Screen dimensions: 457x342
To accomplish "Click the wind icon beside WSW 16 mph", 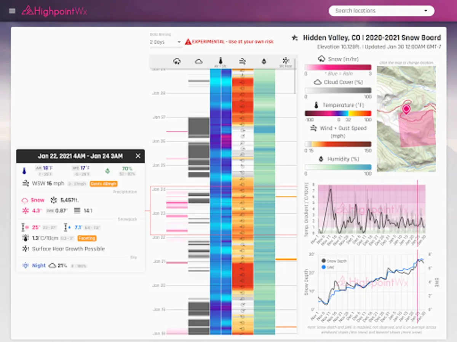I will pos(26,184).
